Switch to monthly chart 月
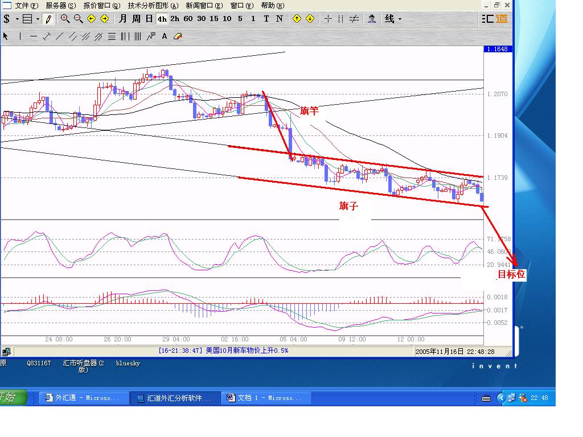Viewport: 583px width, 437px height. [x=123, y=19]
